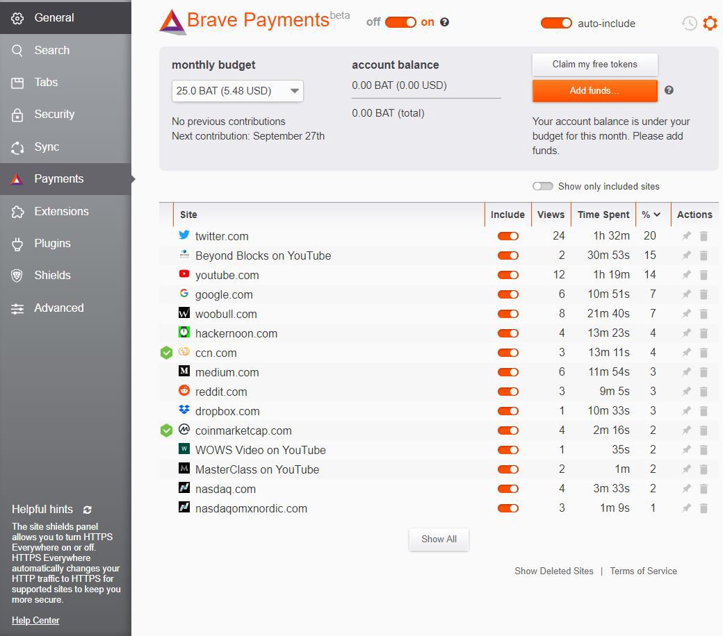The width and height of the screenshot is (723, 636).
Task: Sort by the percentage column header
Action: pyautogui.click(x=651, y=215)
